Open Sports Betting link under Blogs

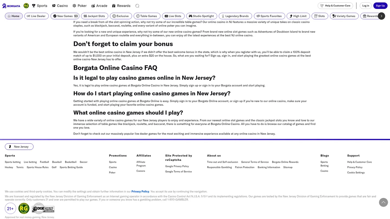coord(324,164)
